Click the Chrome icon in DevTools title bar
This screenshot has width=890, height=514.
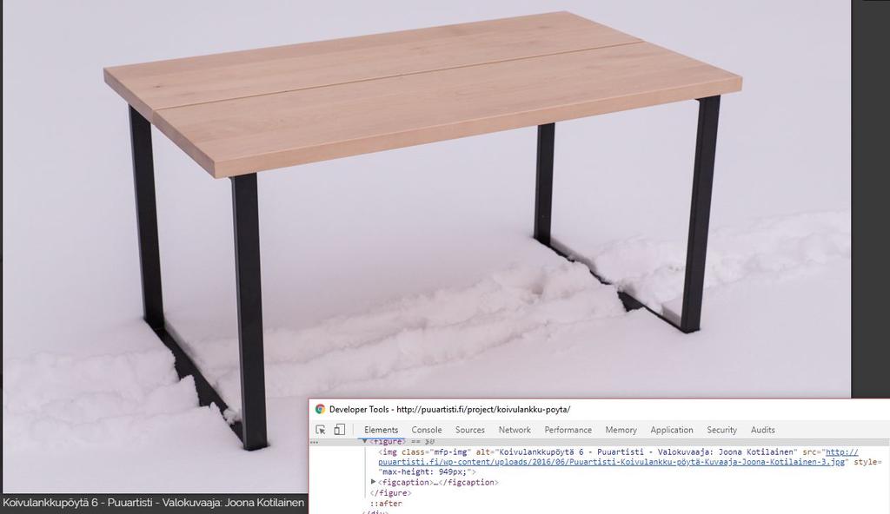coord(320,409)
